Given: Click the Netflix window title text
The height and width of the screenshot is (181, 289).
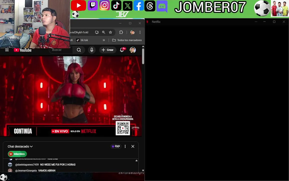Looking at the screenshot, I should pos(156,22).
